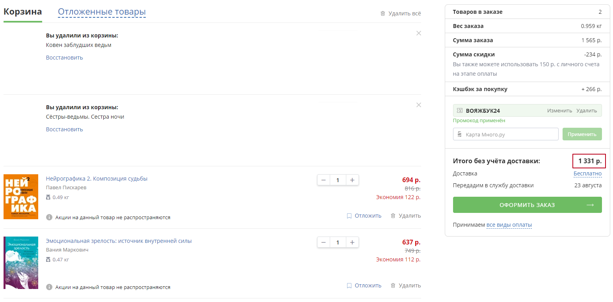Click the trash icon next to Удалить всё
The height and width of the screenshot is (302, 613).
[383, 13]
